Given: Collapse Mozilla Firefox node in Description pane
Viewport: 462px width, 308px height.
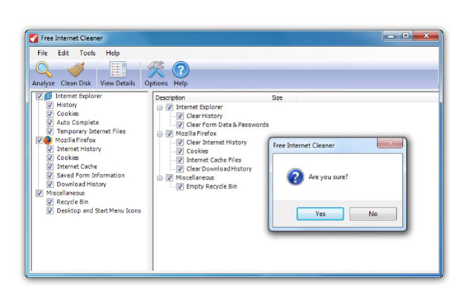Looking at the screenshot, I should (160, 134).
